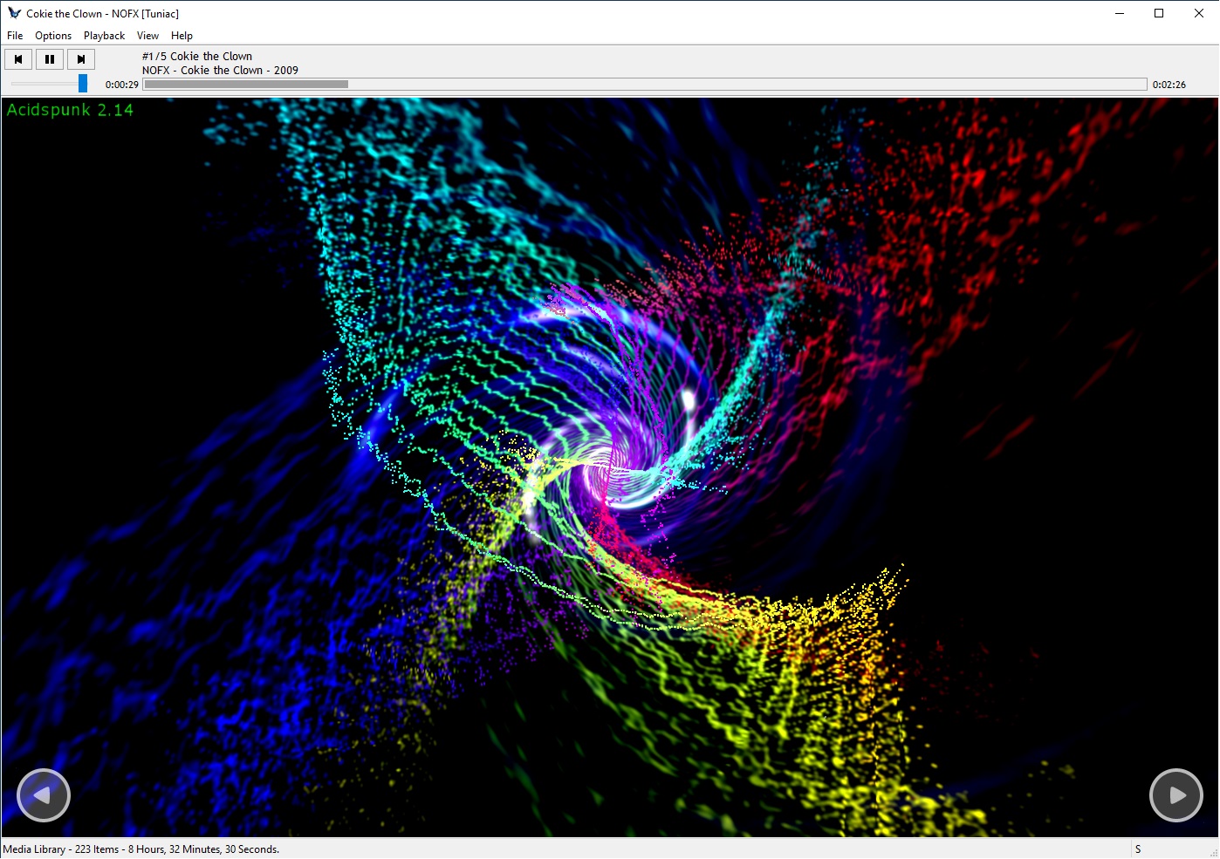This screenshot has height=859, width=1220.
Task: Switch to next view with right arrow circle
Action: pos(1175,794)
